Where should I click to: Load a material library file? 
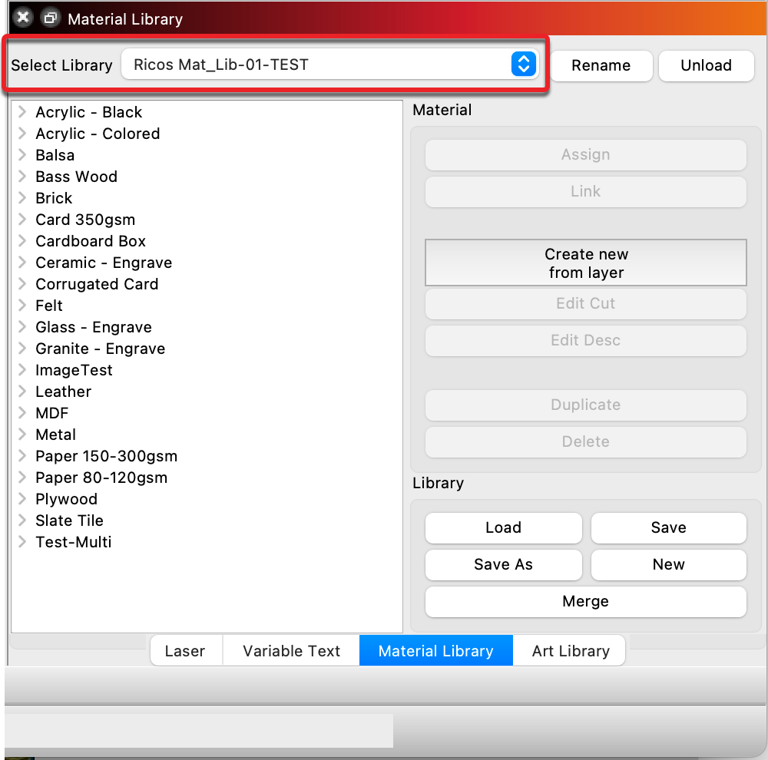[503, 527]
